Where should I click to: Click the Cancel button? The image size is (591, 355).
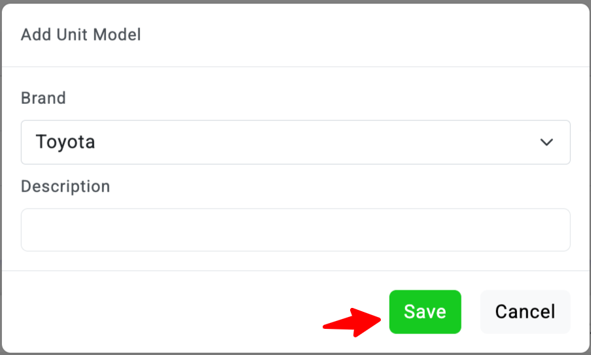point(525,312)
